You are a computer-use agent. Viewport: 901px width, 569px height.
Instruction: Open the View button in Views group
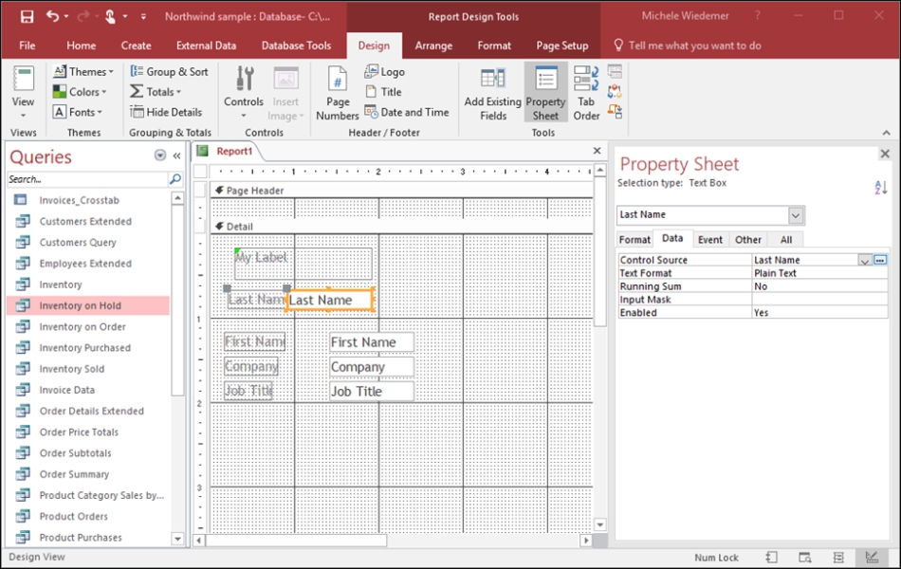[23, 92]
